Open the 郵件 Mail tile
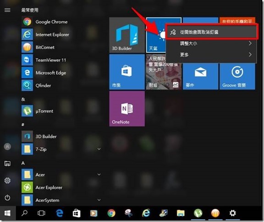 [x=200, y=77]
